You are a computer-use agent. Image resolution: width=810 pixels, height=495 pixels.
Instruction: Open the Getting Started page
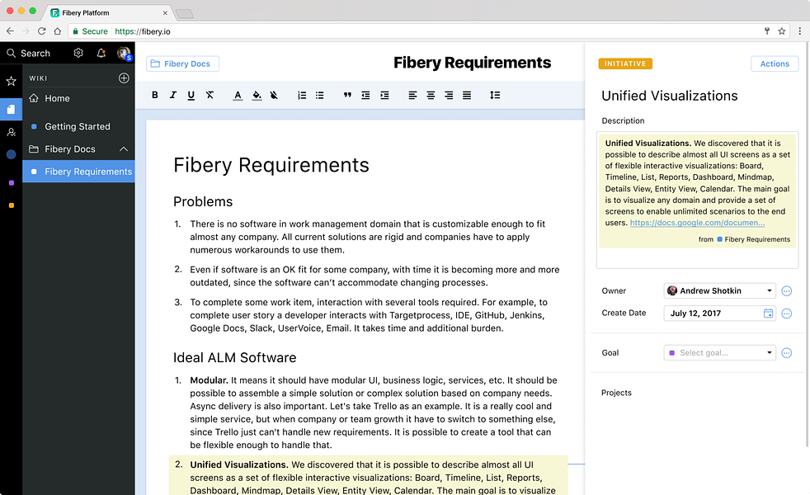pyautogui.click(x=78, y=126)
